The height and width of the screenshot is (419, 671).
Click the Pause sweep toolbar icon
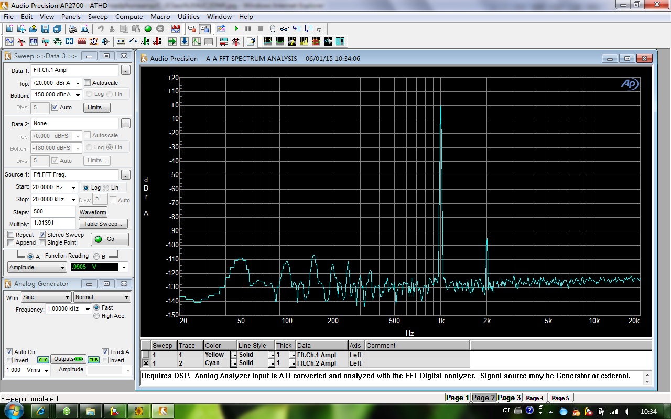[x=248, y=29]
